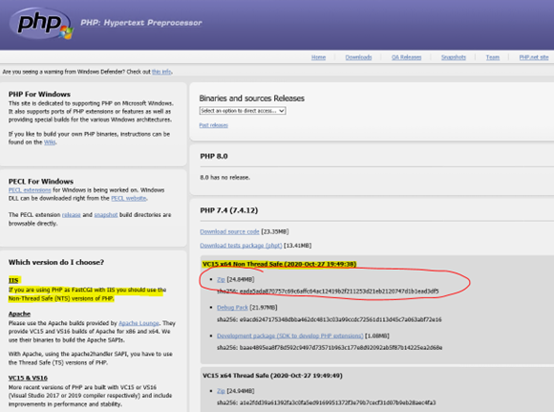
Task: Click the 'PECL For Windows' heading
Action: pyautogui.click(x=41, y=182)
